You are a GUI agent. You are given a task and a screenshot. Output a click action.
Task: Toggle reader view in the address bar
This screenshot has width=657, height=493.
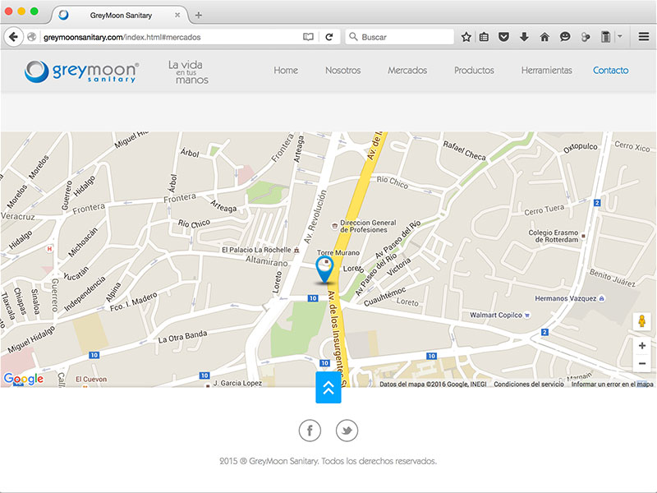pyautogui.click(x=308, y=37)
